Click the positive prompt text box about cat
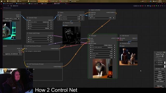The image size is (166, 93). click(x=42, y=56)
